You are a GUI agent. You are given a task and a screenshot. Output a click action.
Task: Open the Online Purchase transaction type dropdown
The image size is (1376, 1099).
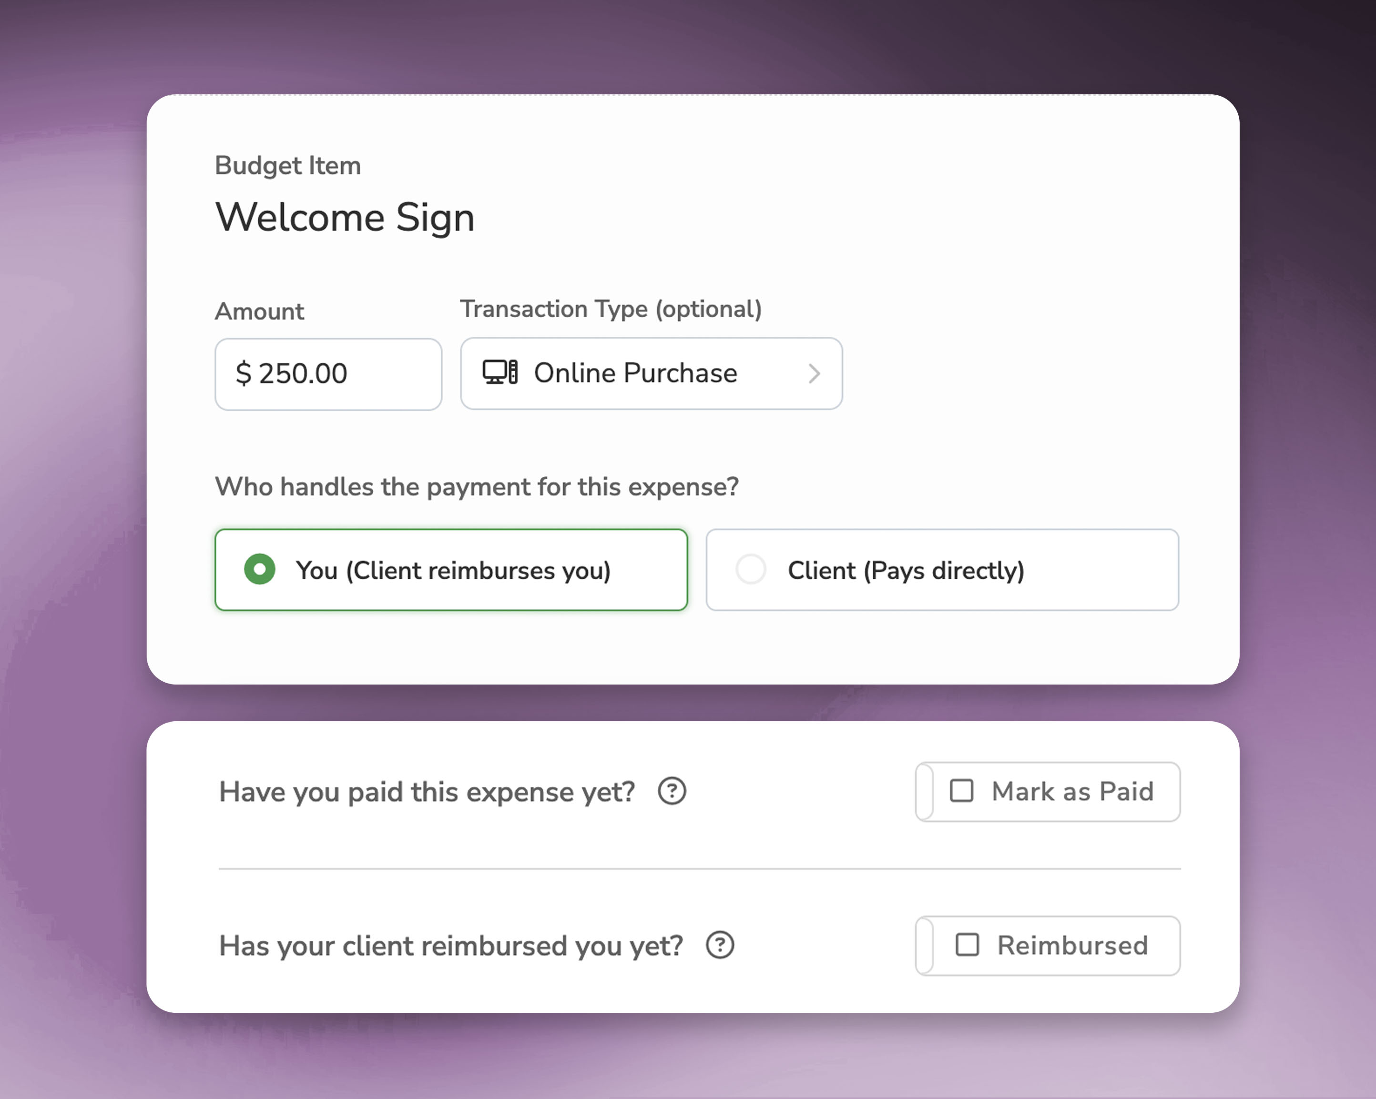coord(651,373)
